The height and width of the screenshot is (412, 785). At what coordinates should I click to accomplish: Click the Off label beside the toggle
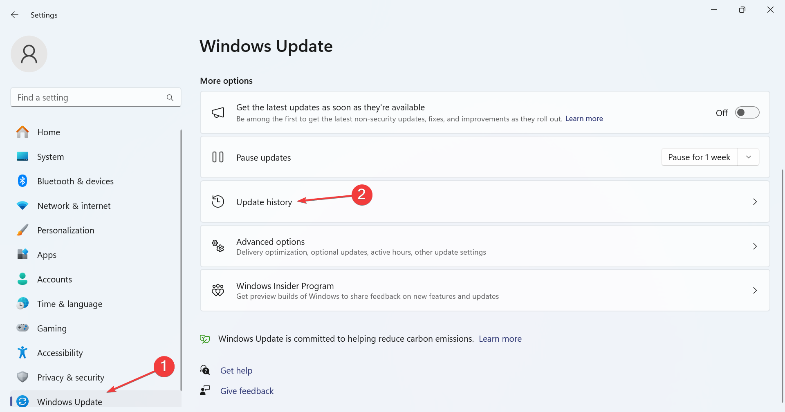(x=722, y=113)
